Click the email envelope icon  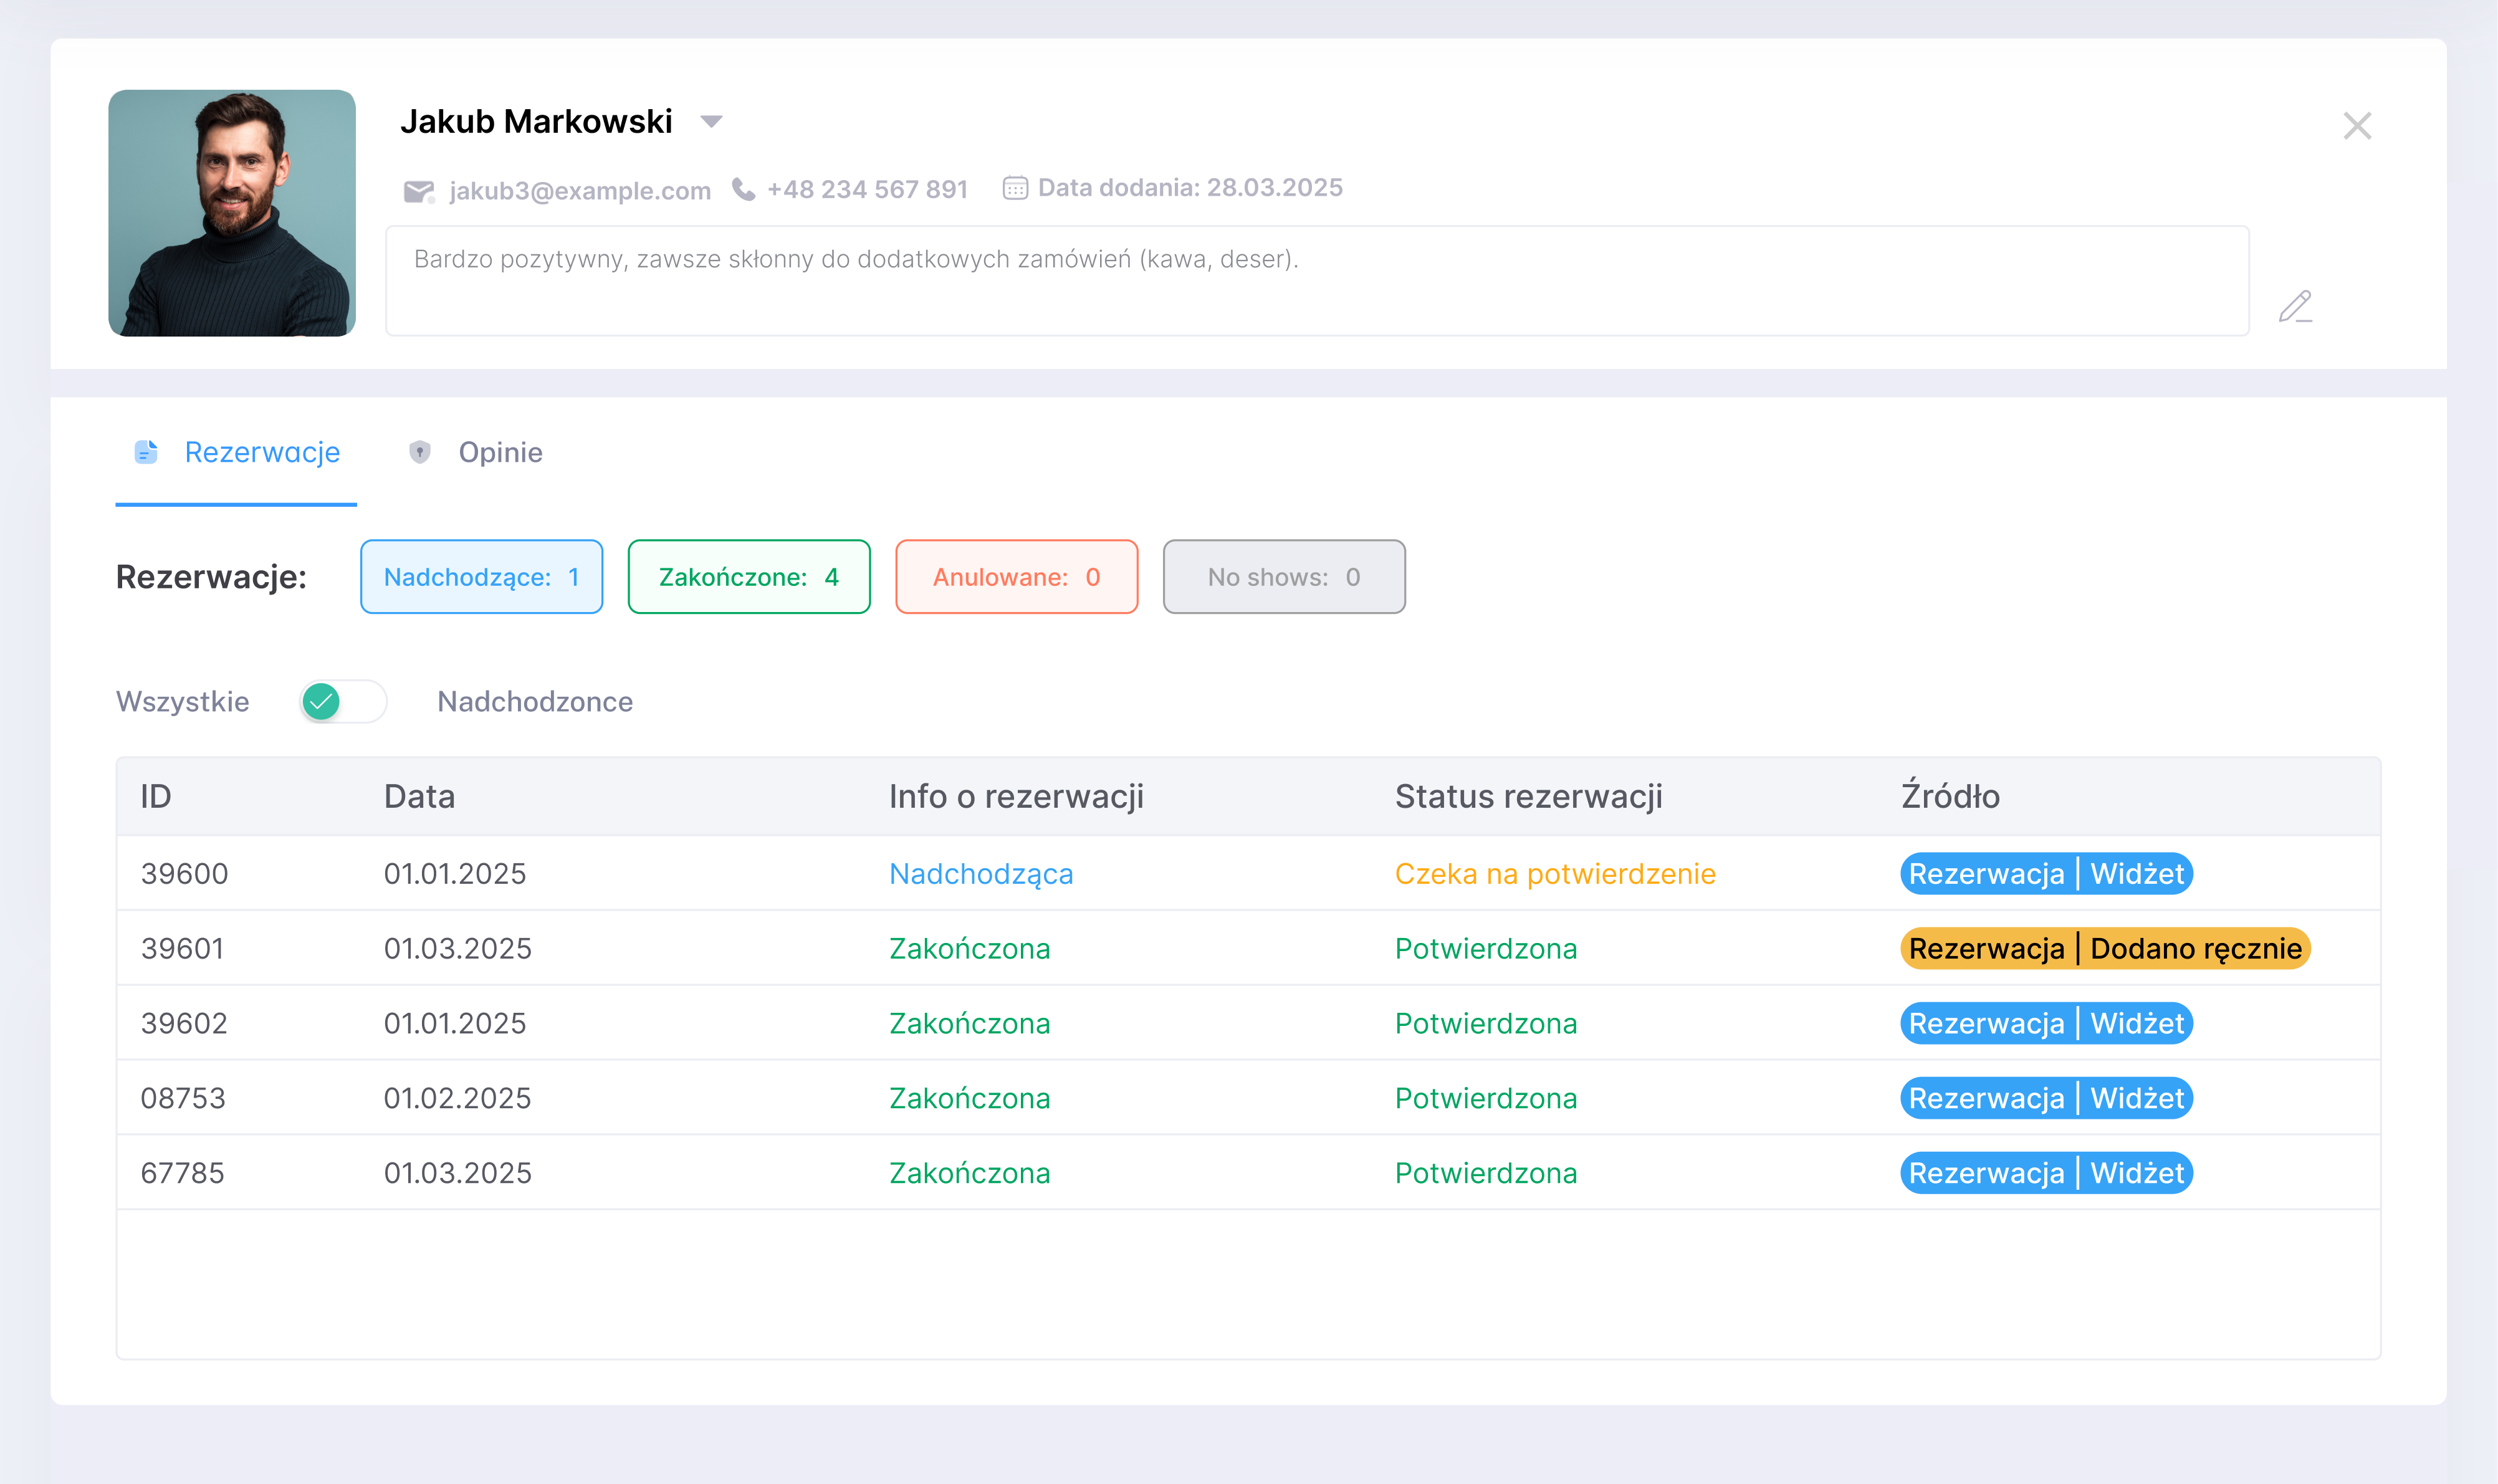418,191
